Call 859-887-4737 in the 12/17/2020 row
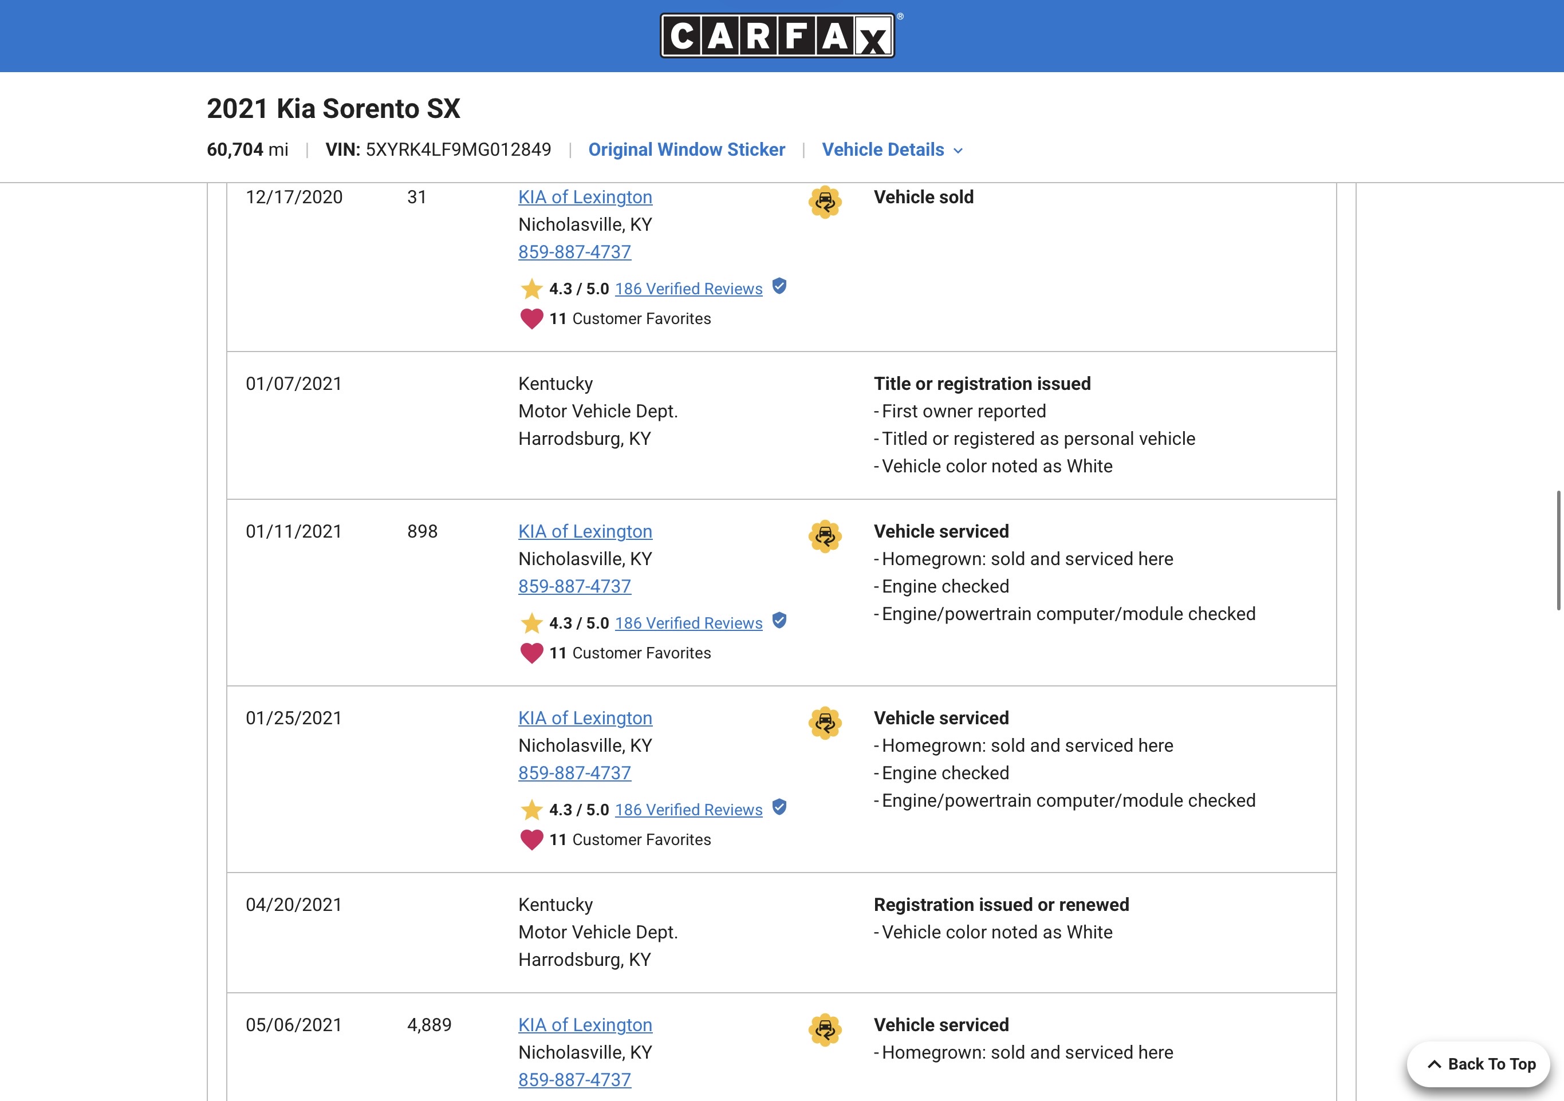The image size is (1564, 1101). point(575,252)
